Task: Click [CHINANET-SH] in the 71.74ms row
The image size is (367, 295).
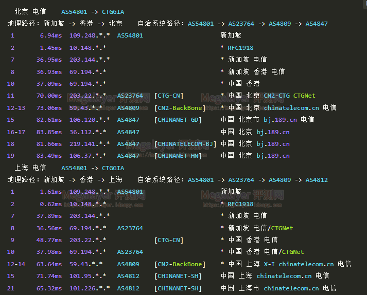Action: tap(178, 276)
